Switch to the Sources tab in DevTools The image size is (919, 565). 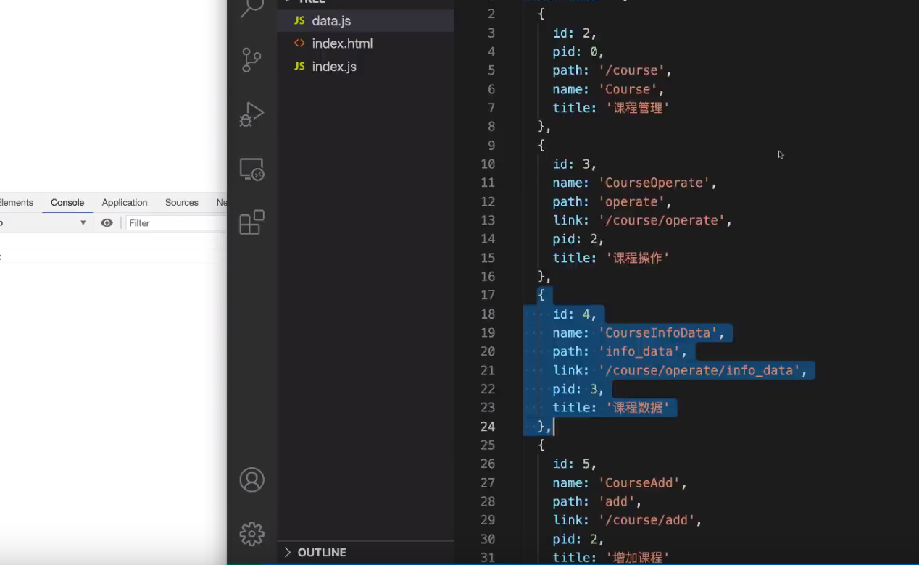point(182,203)
